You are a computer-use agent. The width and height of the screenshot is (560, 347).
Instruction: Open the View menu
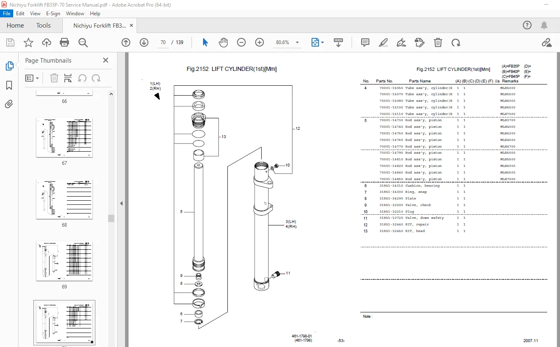click(35, 13)
